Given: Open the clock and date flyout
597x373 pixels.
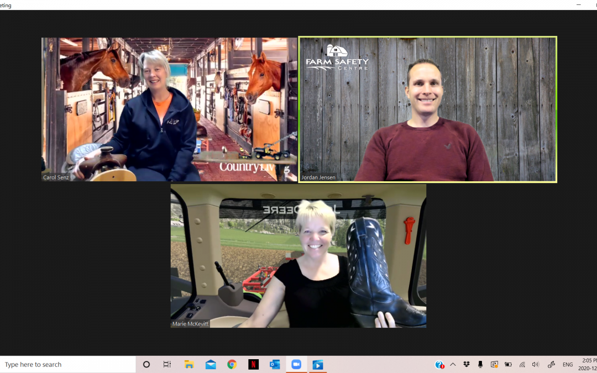Looking at the screenshot, I should click(587, 365).
